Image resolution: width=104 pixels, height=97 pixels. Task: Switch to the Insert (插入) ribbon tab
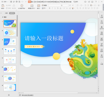[x=32, y=2]
